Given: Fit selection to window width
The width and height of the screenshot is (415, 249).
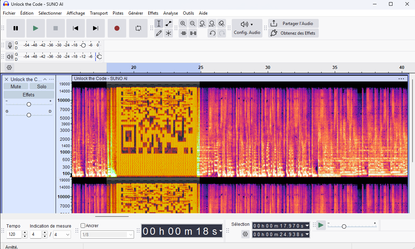Looking at the screenshot, I should 202,24.
